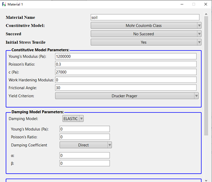Click the damping Young's Modulus field
The width and height of the screenshot is (212, 182).
click(85, 129)
